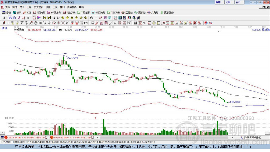Screen dimensions: 270x152
Task: Click the Tp=256.4049 value
Action: pos(34,30)
